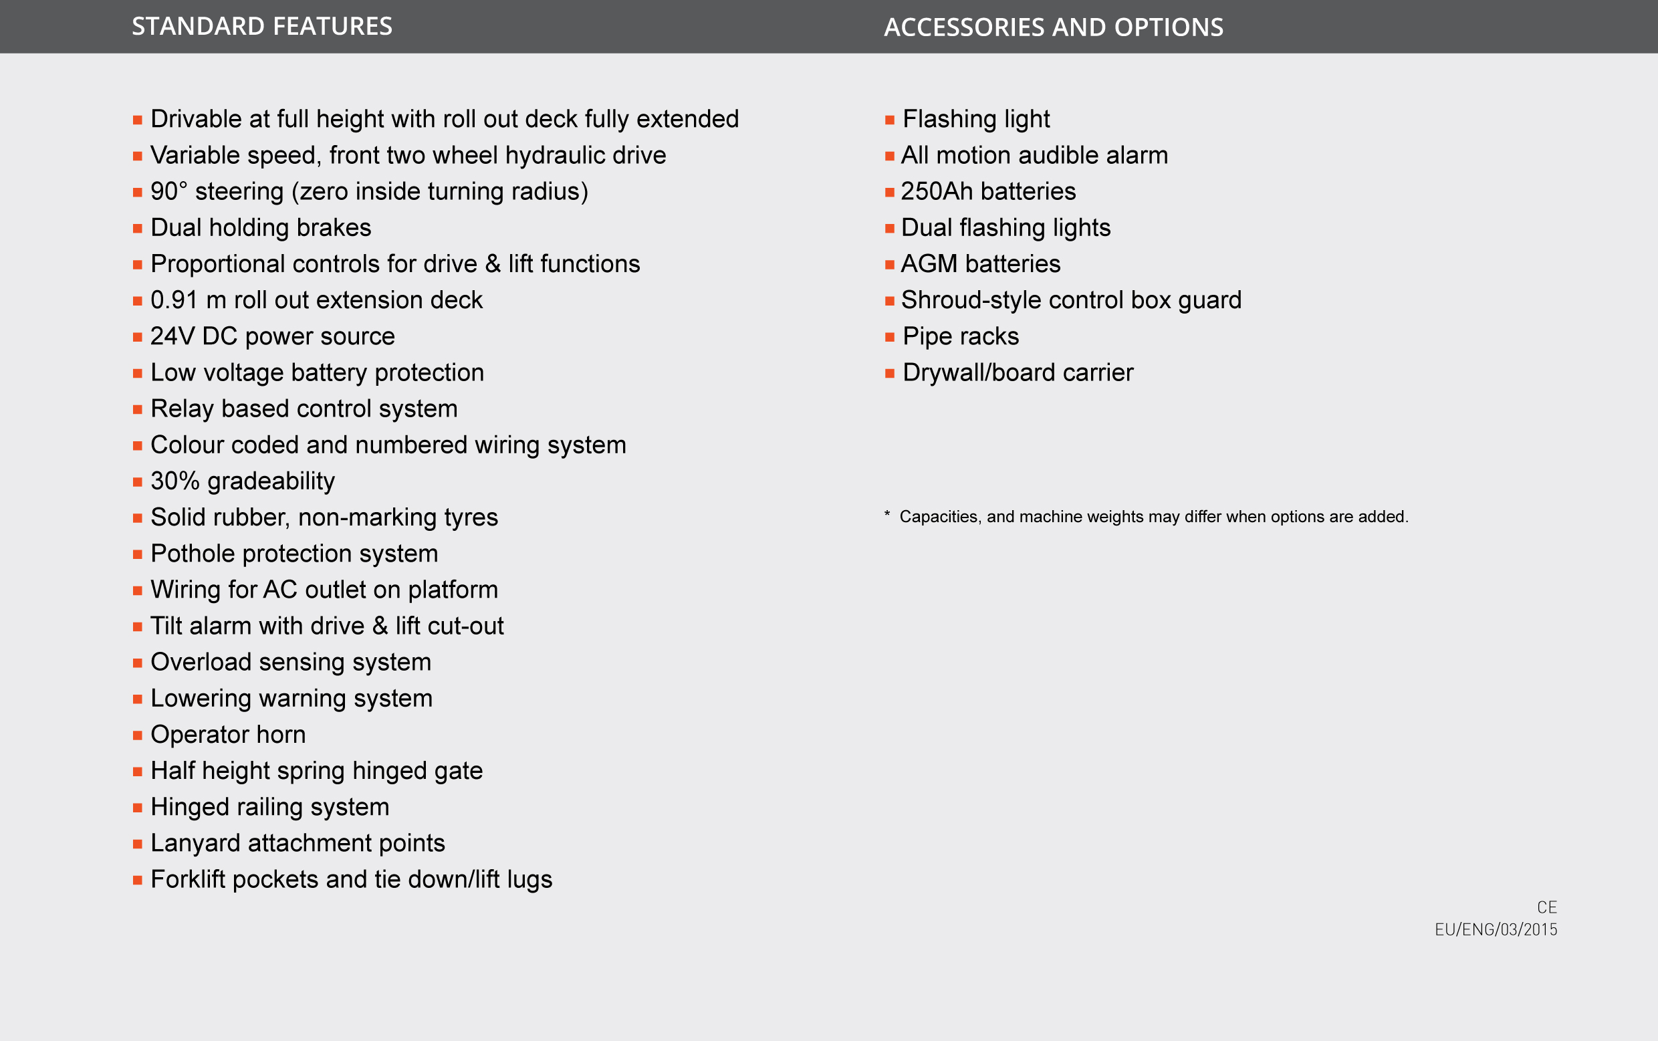1658x1041 pixels.
Task: Click the capacities and machine weights footnote
Action: click(1153, 517)
